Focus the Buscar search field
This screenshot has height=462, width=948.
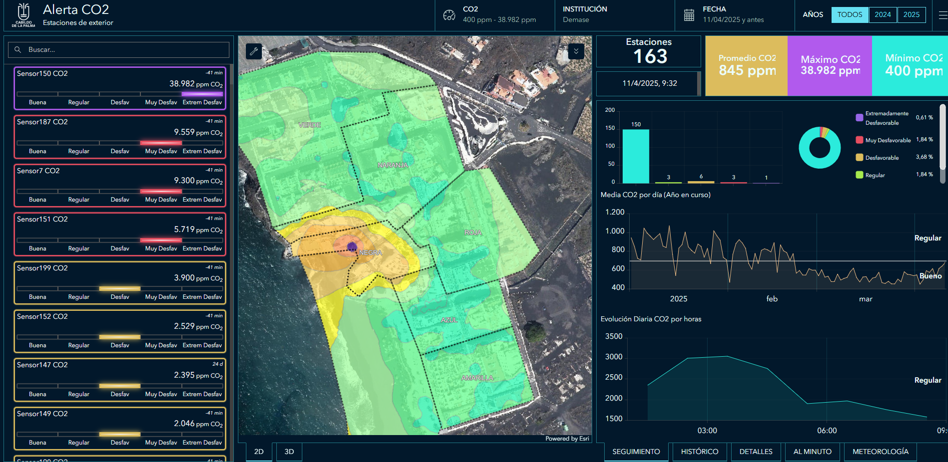point(118,49)
